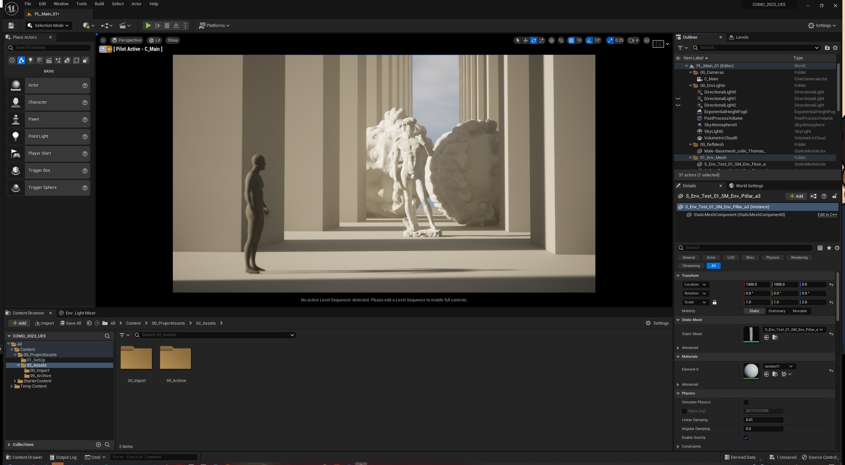Show Recently Placed category clock icon
This screenshot has width=845, height=465.
pos(12,60)
